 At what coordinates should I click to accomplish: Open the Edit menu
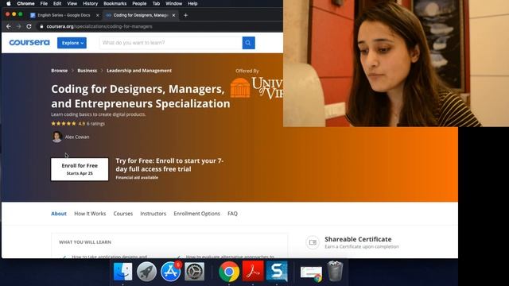[x=57, y=3]
